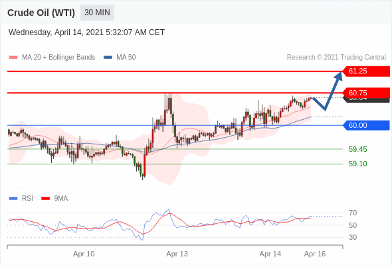The height and width of the screenshot is (265, 392).
Task: Click the RSI 70 level label
Action: (353, 213)
